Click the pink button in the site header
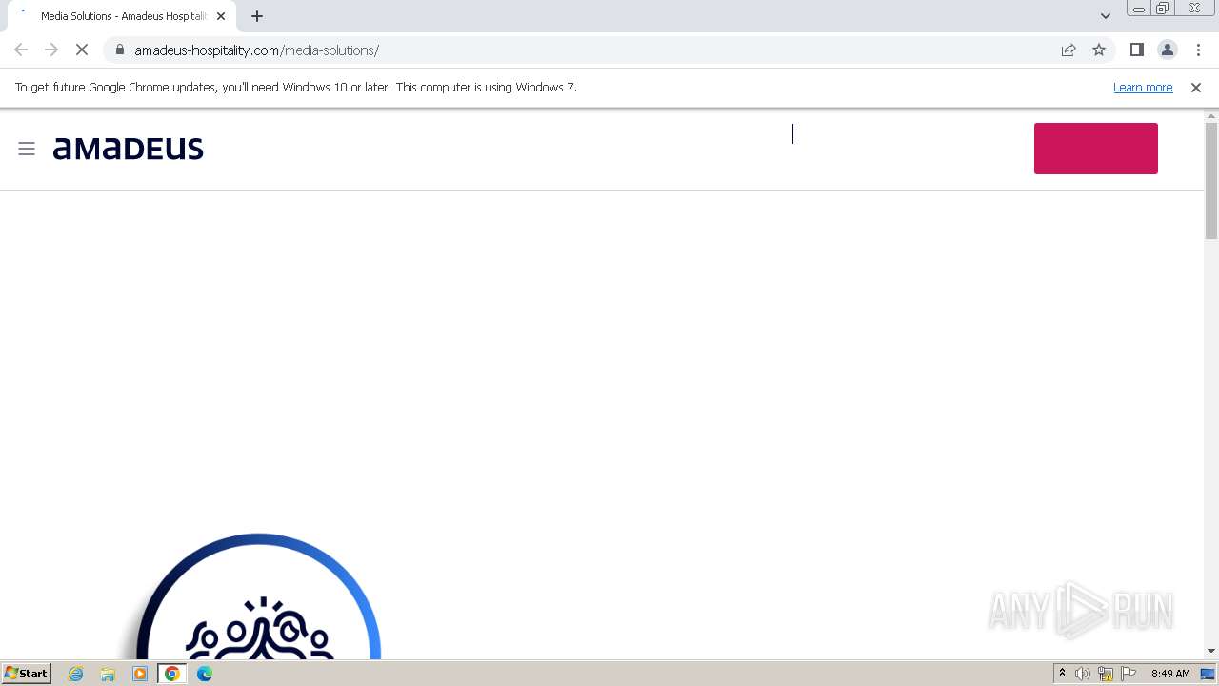The height and width of the screenshot is (686, 1219). tap(1096, 149)
